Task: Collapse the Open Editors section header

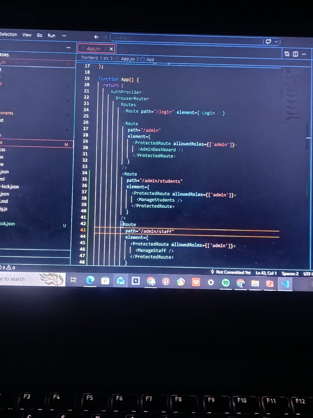Action: click(x=37, y=55)
